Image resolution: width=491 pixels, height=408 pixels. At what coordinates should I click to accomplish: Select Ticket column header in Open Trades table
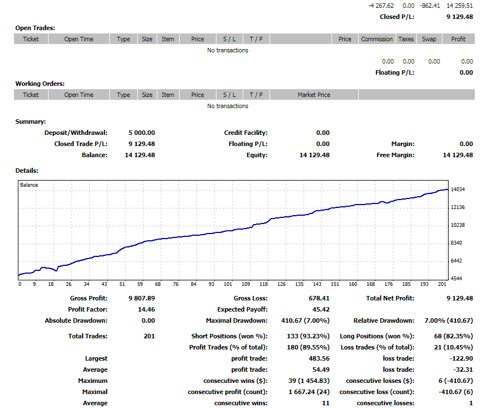[x=31, y=39]
